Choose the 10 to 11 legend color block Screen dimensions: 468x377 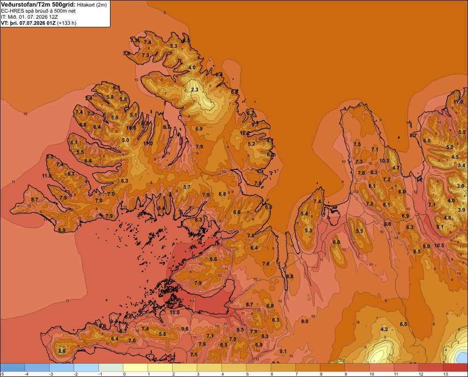381,368
